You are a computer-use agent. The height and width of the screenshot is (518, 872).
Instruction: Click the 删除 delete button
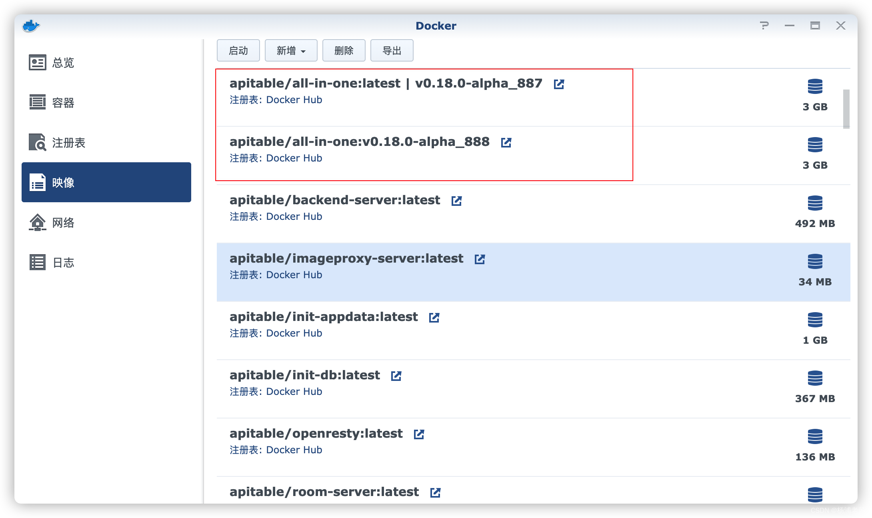344,51
